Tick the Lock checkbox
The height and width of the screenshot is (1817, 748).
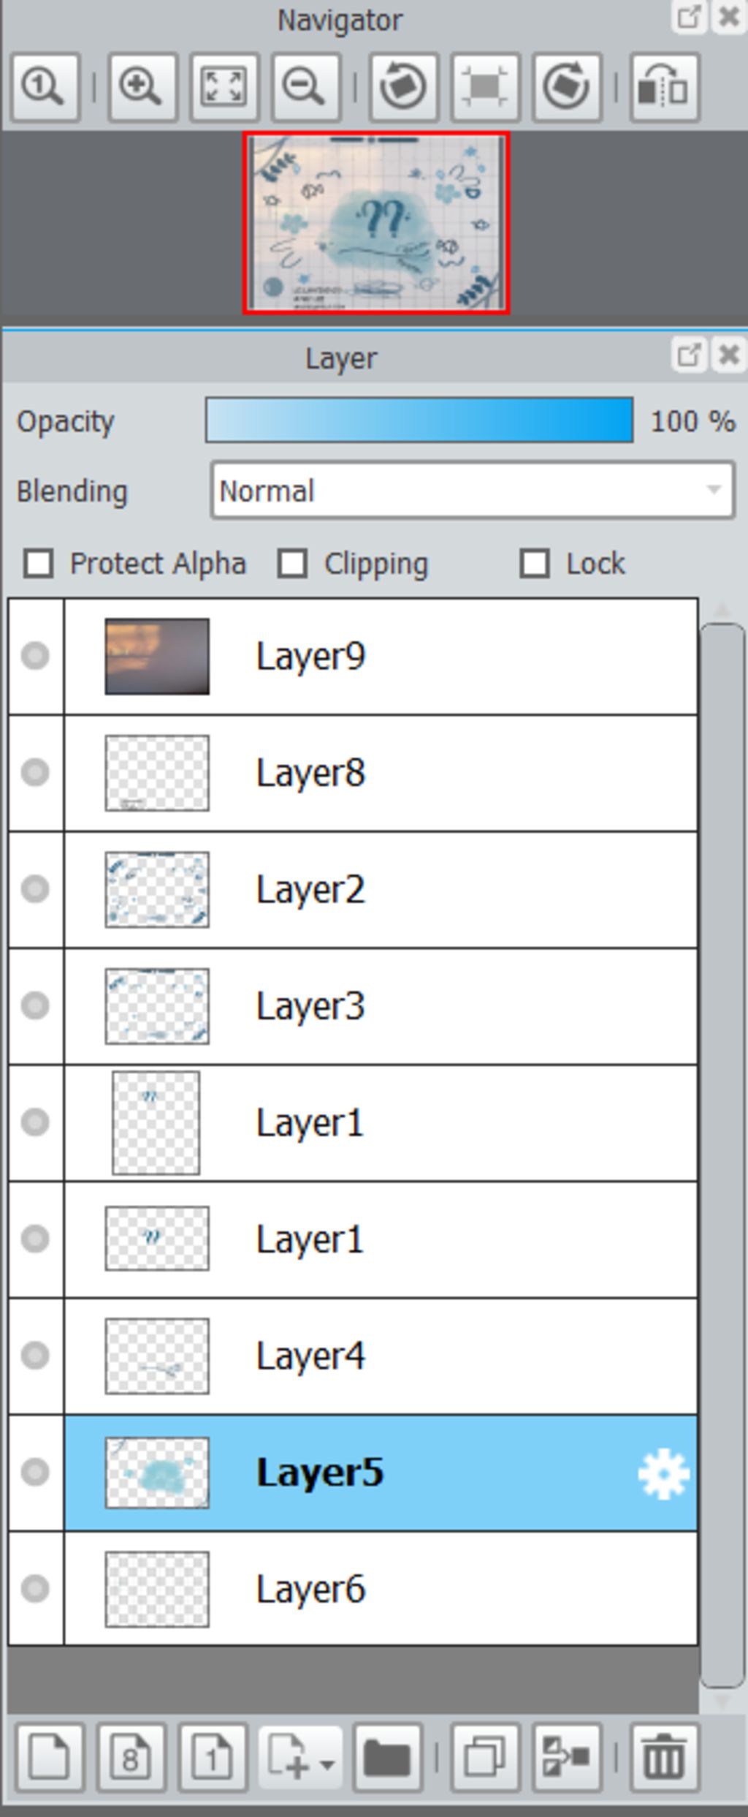535,564
